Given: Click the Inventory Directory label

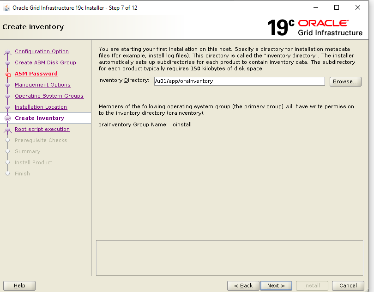Looking at the screenshot, I should tap(124, 81).
